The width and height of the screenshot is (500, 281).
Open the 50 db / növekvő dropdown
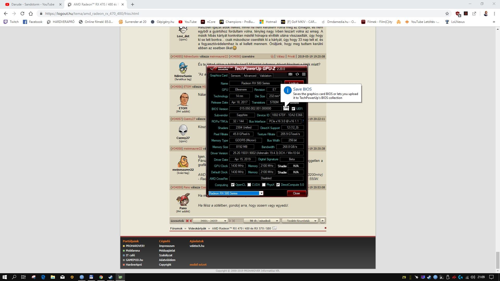[x=262, y=221]
